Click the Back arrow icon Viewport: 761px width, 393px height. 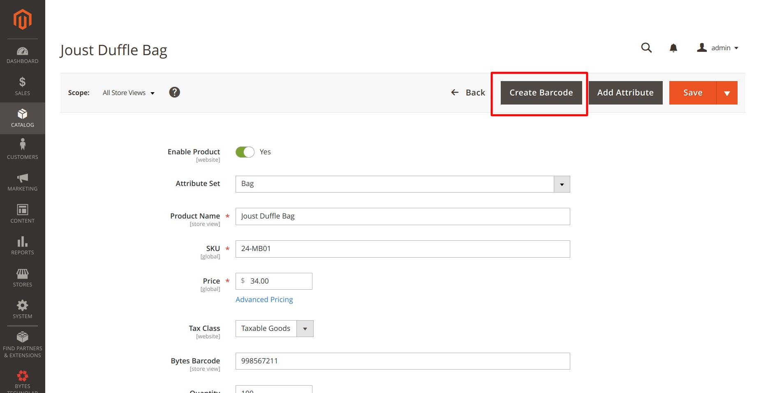click(x=455, y=93)
